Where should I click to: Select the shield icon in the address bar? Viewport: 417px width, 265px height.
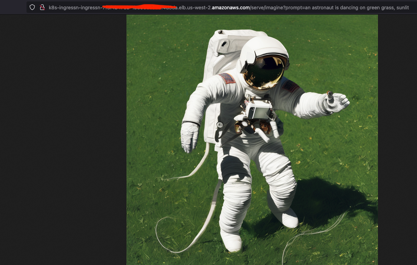click(32, 7)
